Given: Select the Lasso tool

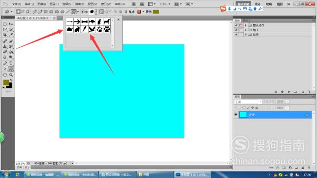Looking at the screenshot, I should 5,30.
